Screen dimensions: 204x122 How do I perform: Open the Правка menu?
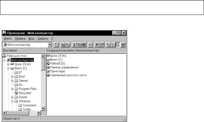point(20,38)
